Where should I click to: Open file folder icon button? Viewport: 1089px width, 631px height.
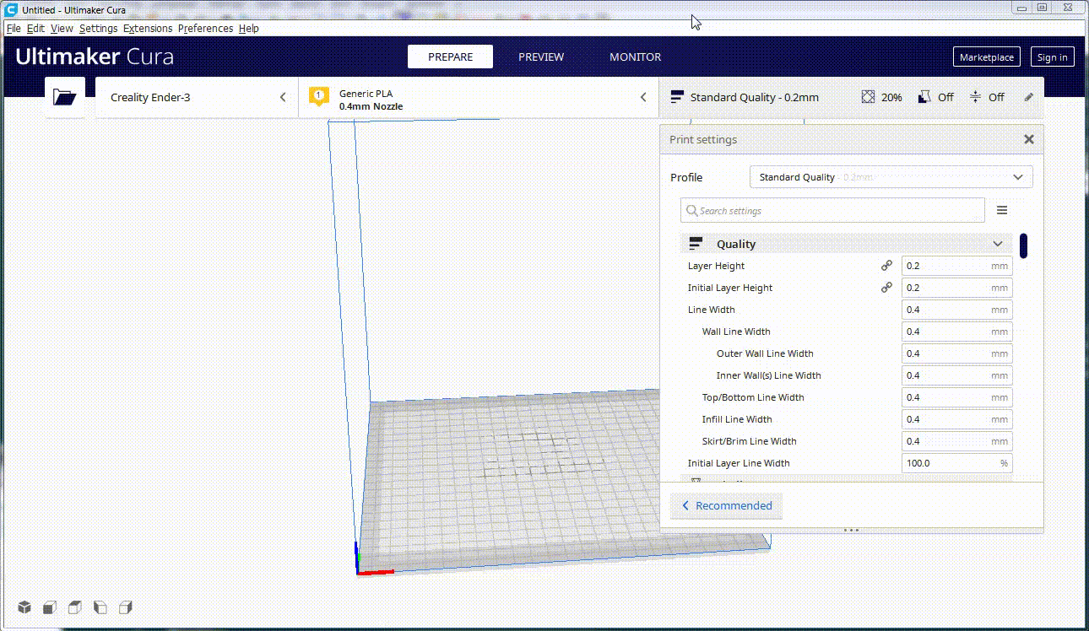tap(65, 97)
